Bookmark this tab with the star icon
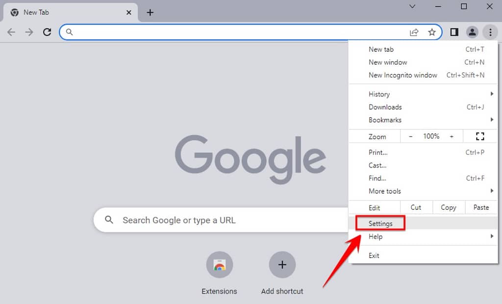Screen dimensions: 502x304 [432, 32]
